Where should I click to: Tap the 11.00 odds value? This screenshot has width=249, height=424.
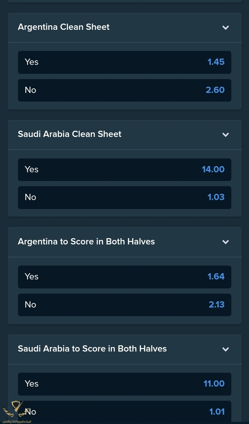[214, 384]
